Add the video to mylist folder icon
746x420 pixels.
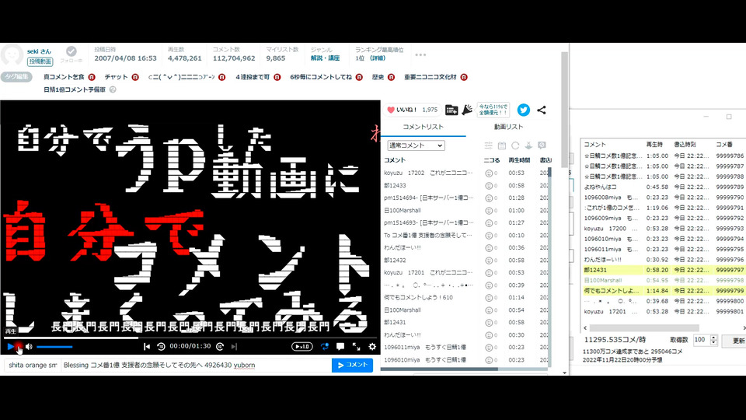451,110
